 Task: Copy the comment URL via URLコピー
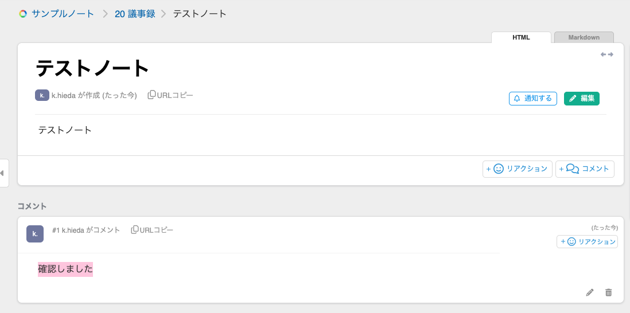(152, 230)
